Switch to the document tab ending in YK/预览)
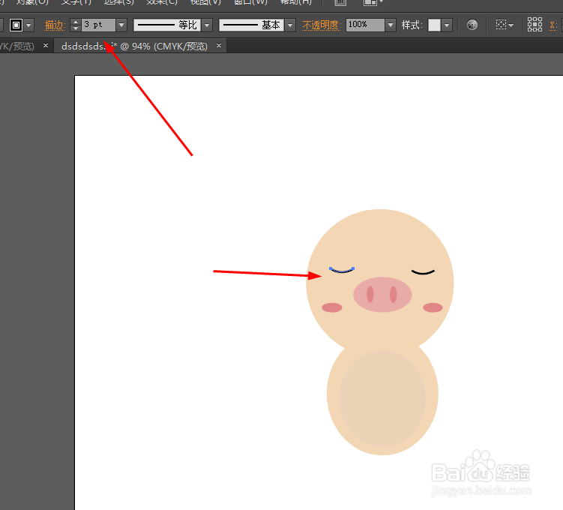 tap(17, 46)
